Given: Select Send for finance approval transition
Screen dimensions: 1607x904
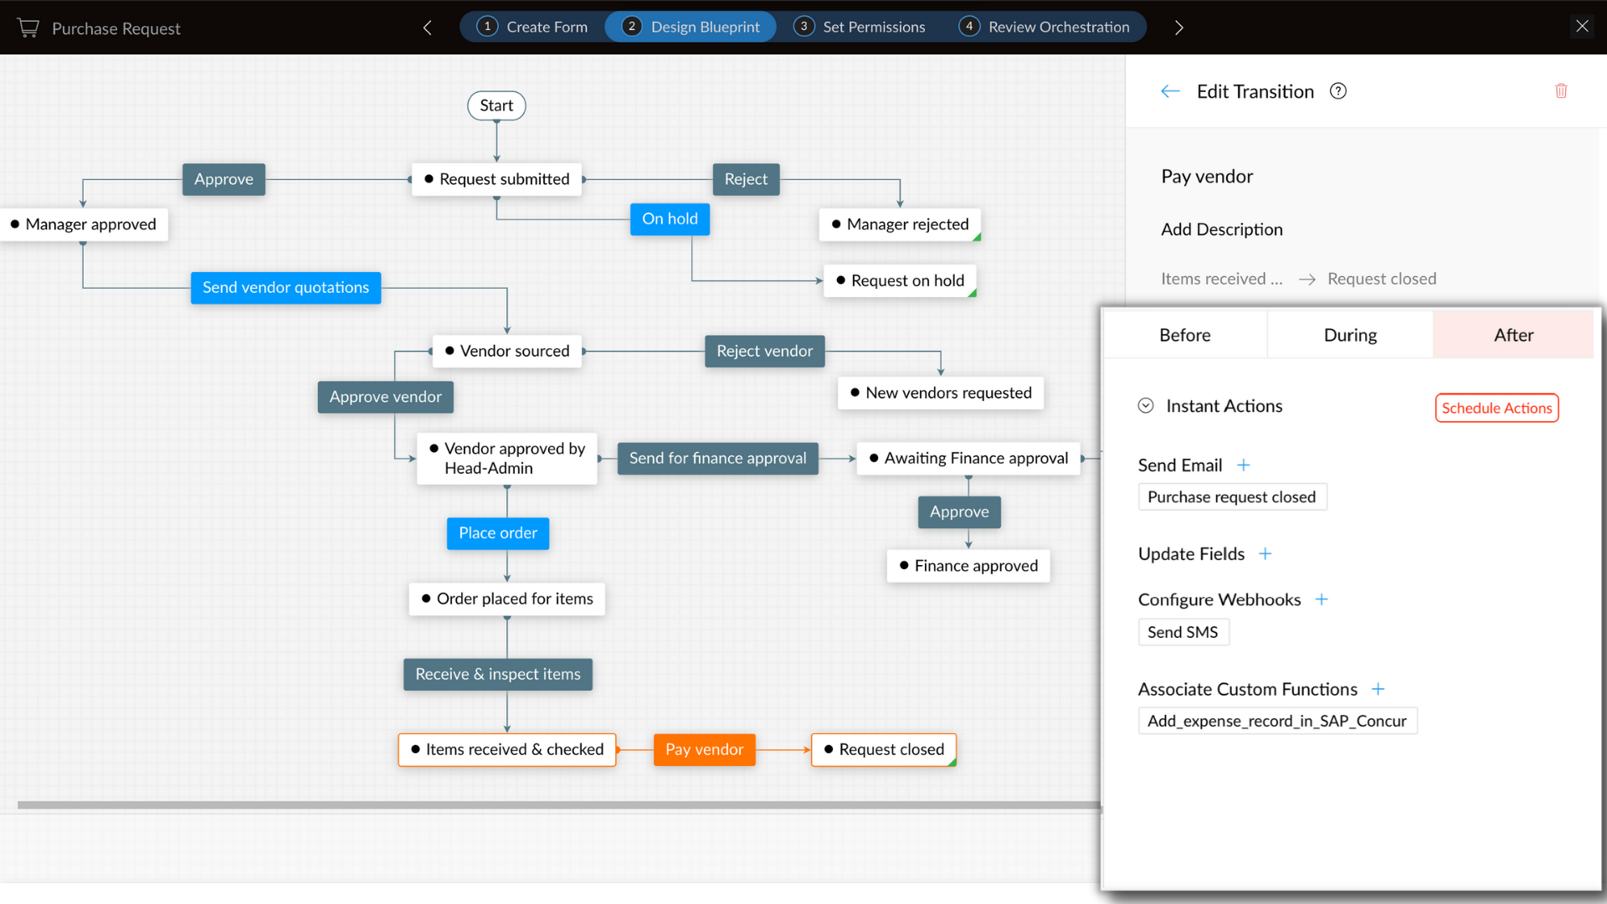Looking at the screenshot, I should (717, 459).
